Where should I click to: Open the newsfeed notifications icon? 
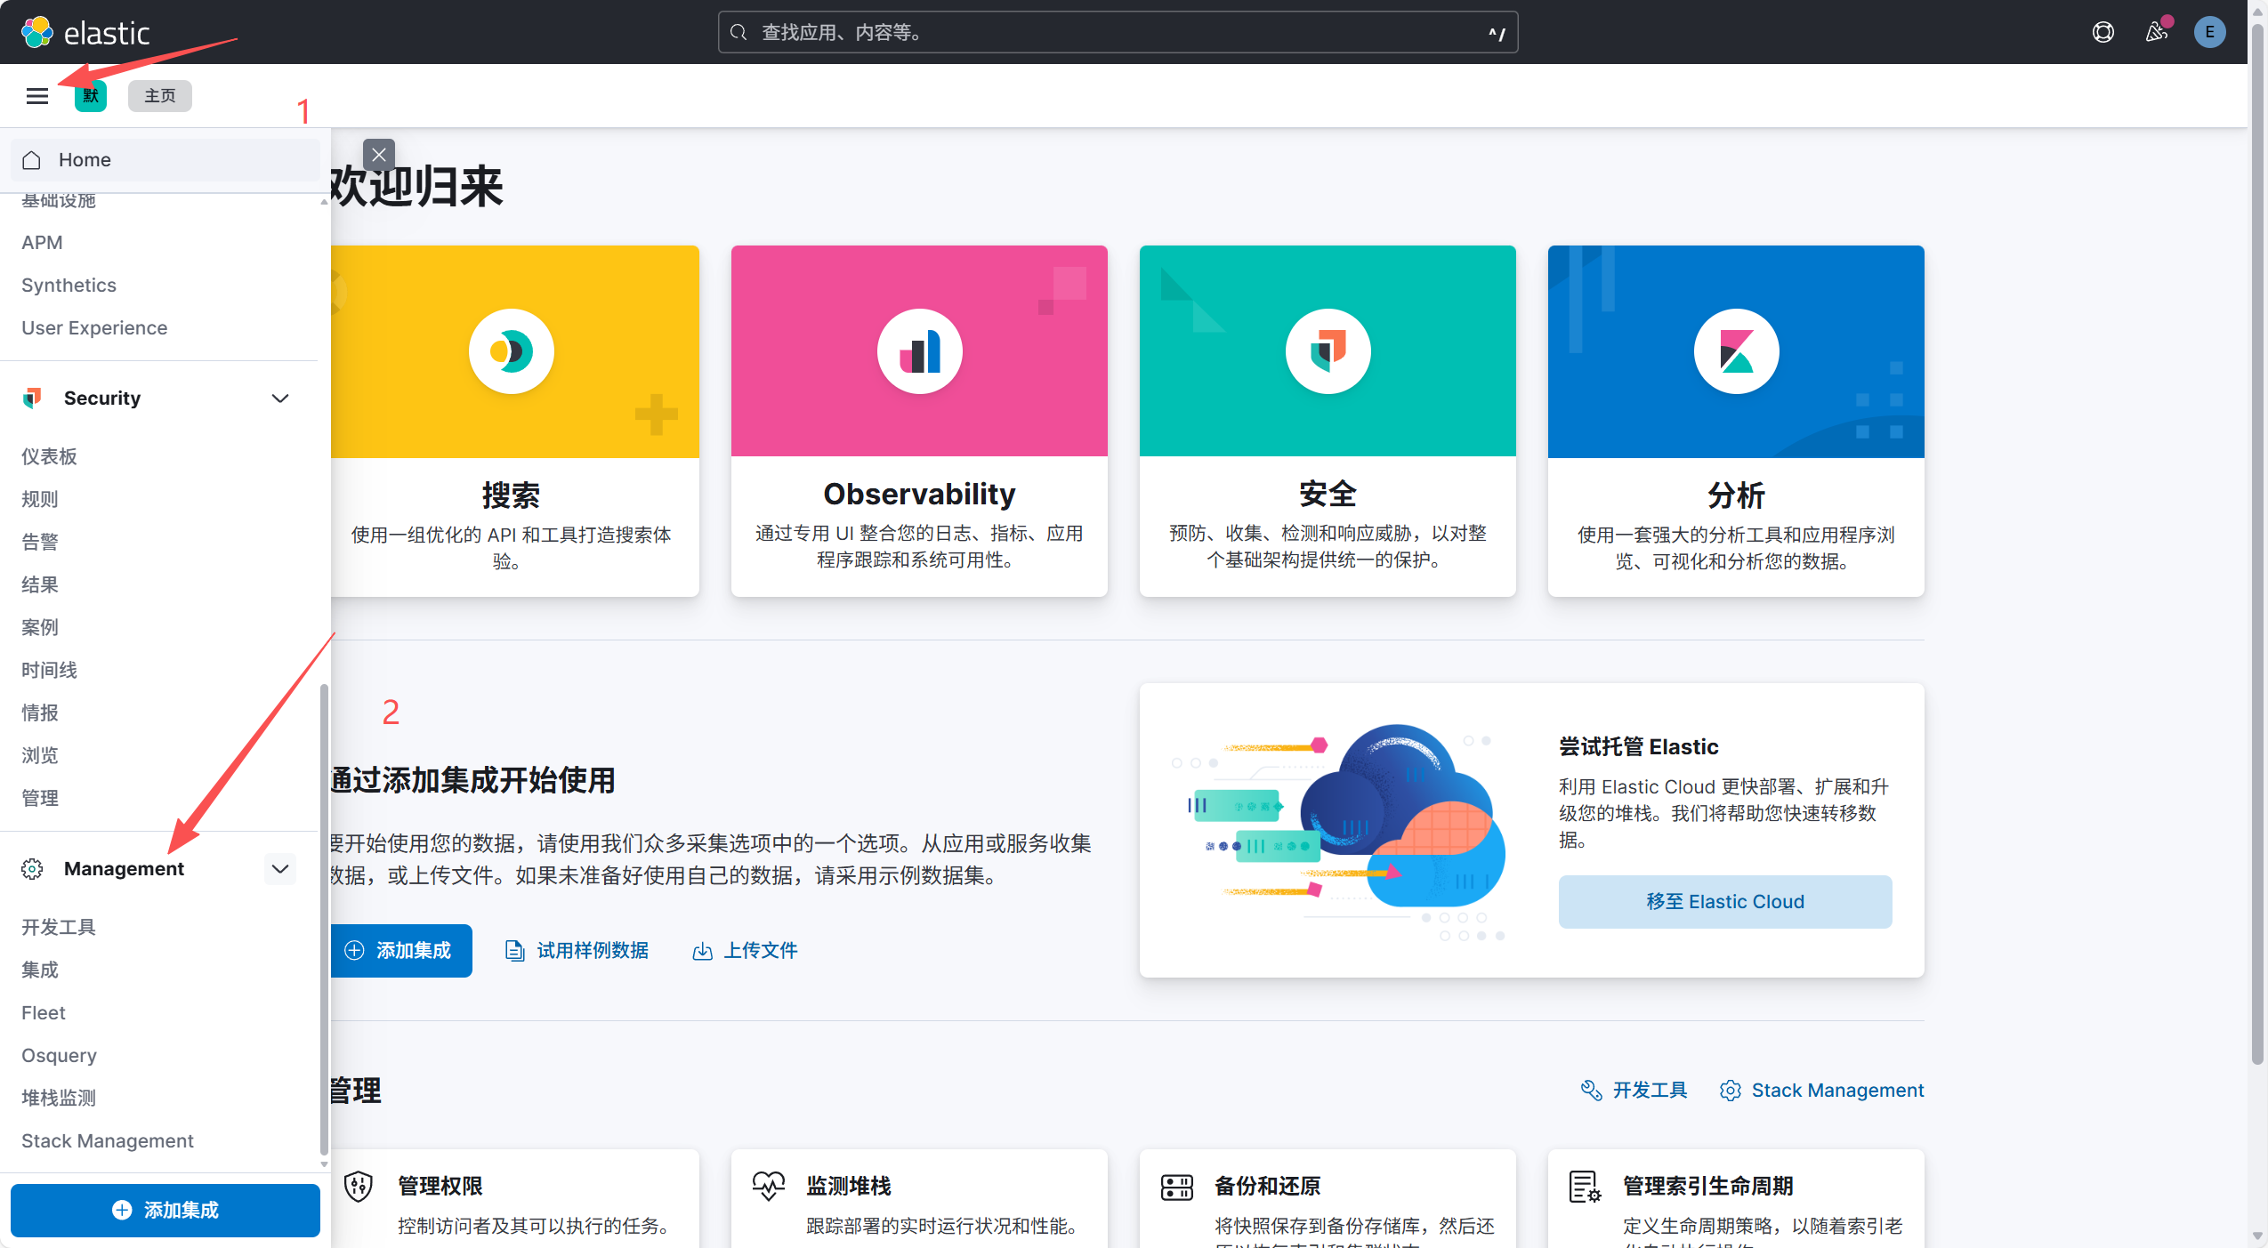(2156, 33)
